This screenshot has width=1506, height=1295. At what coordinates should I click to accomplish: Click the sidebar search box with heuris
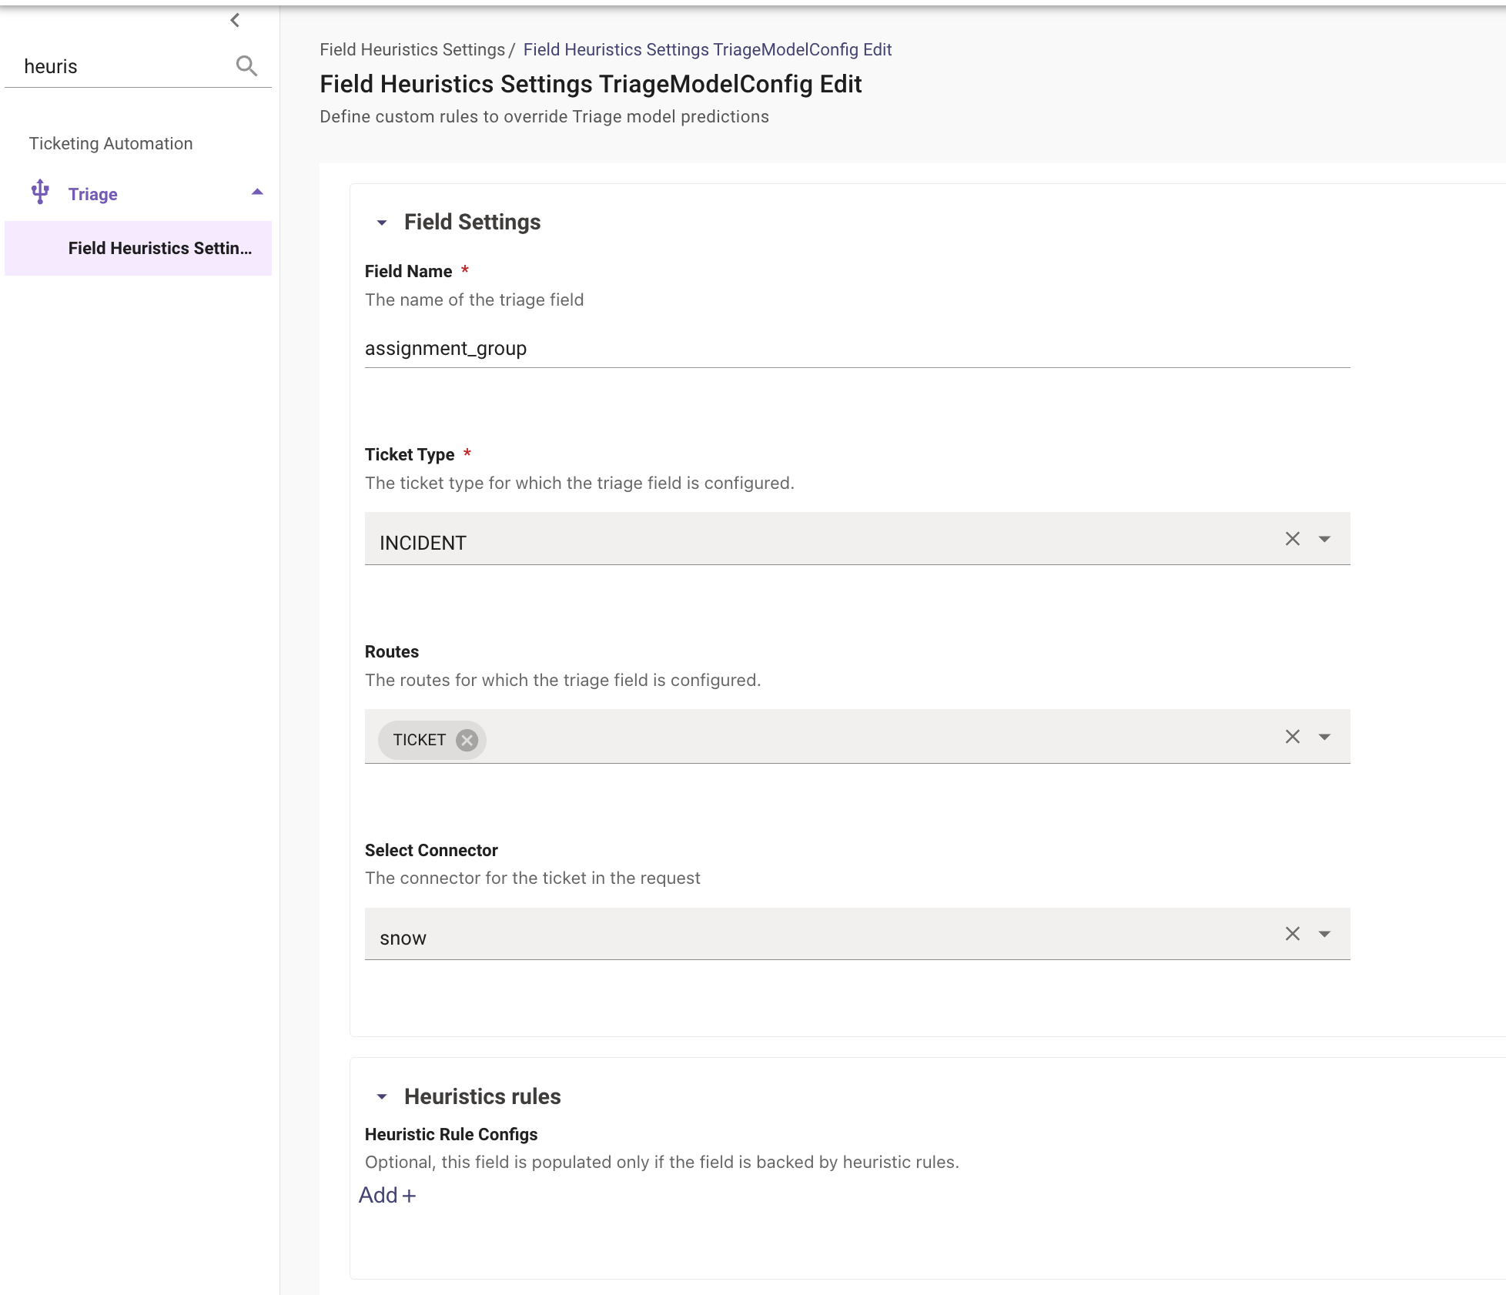click(x=123, y=66)
